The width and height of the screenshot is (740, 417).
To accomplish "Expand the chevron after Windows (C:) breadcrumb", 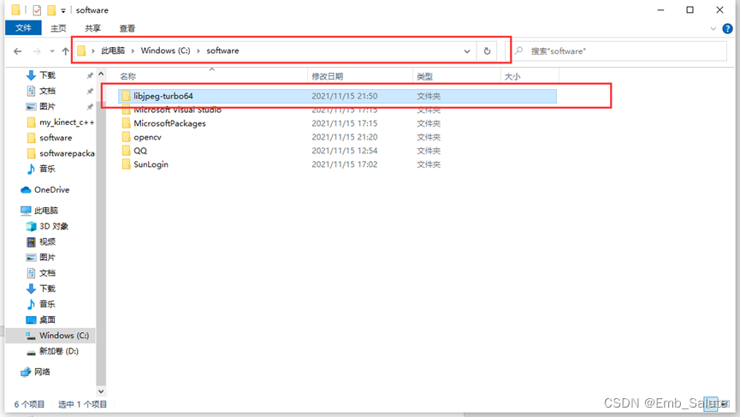I will pyautogui.click(x=198, y=51).
